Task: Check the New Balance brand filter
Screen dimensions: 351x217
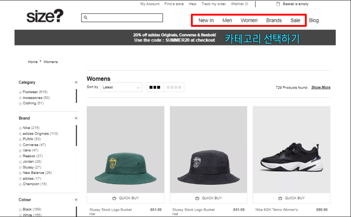Action: pos(20,173)
